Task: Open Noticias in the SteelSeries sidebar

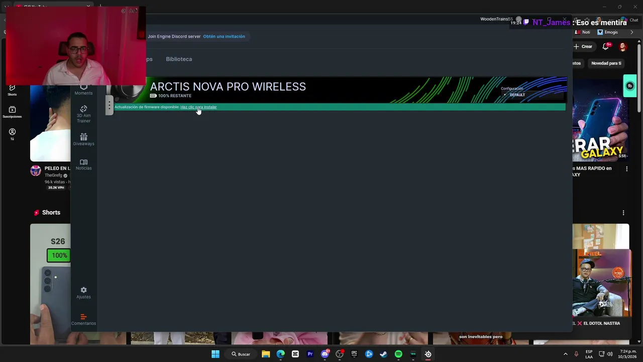Action: click(x=83, y=164)
